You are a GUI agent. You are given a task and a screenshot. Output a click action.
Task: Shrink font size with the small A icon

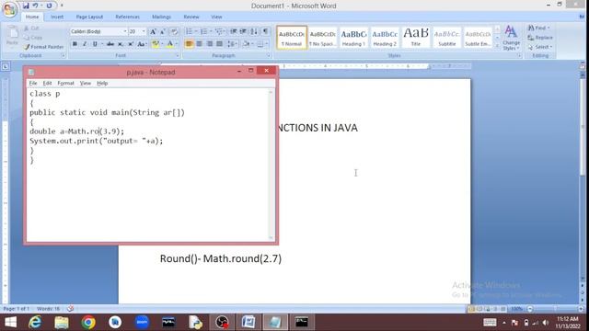(163, 31)
